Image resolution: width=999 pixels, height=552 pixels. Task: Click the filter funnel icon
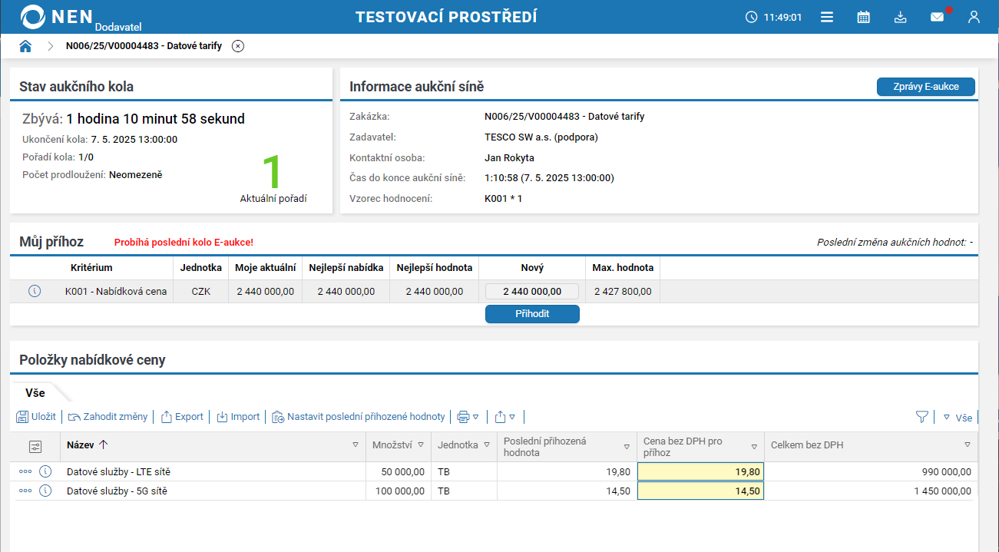point(921,417)
